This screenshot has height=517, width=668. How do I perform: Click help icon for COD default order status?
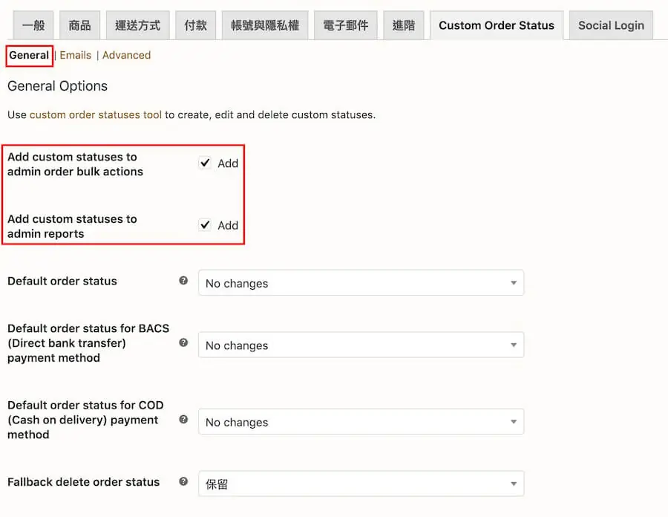coord(183,420)
